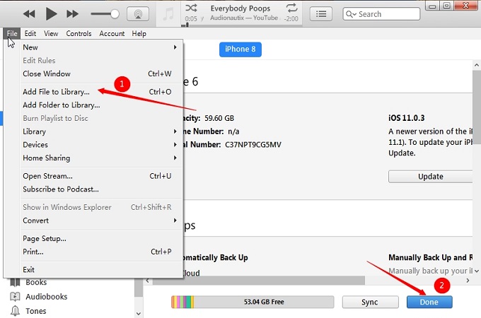Click the Sync button

coord(370,302)
